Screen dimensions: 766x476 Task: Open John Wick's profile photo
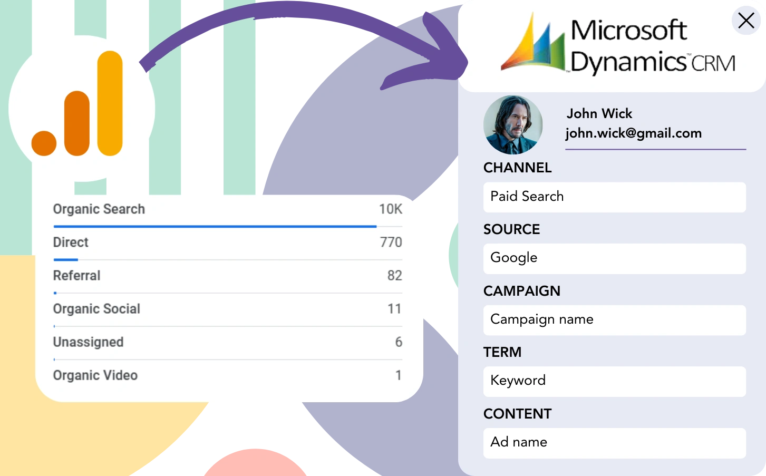(513, 124)
